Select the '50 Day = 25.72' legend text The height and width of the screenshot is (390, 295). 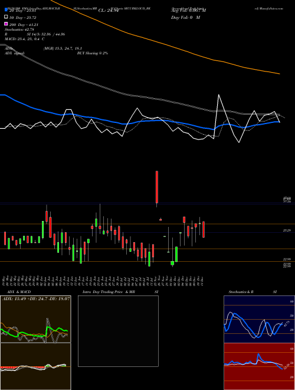pyautogui.click(x=23, y=18)
